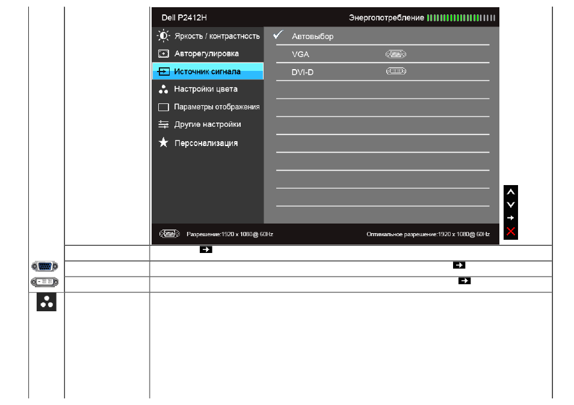Click the Настройки цвета three-dots icon
Screen dimensions: 574x405
point(163,89)
